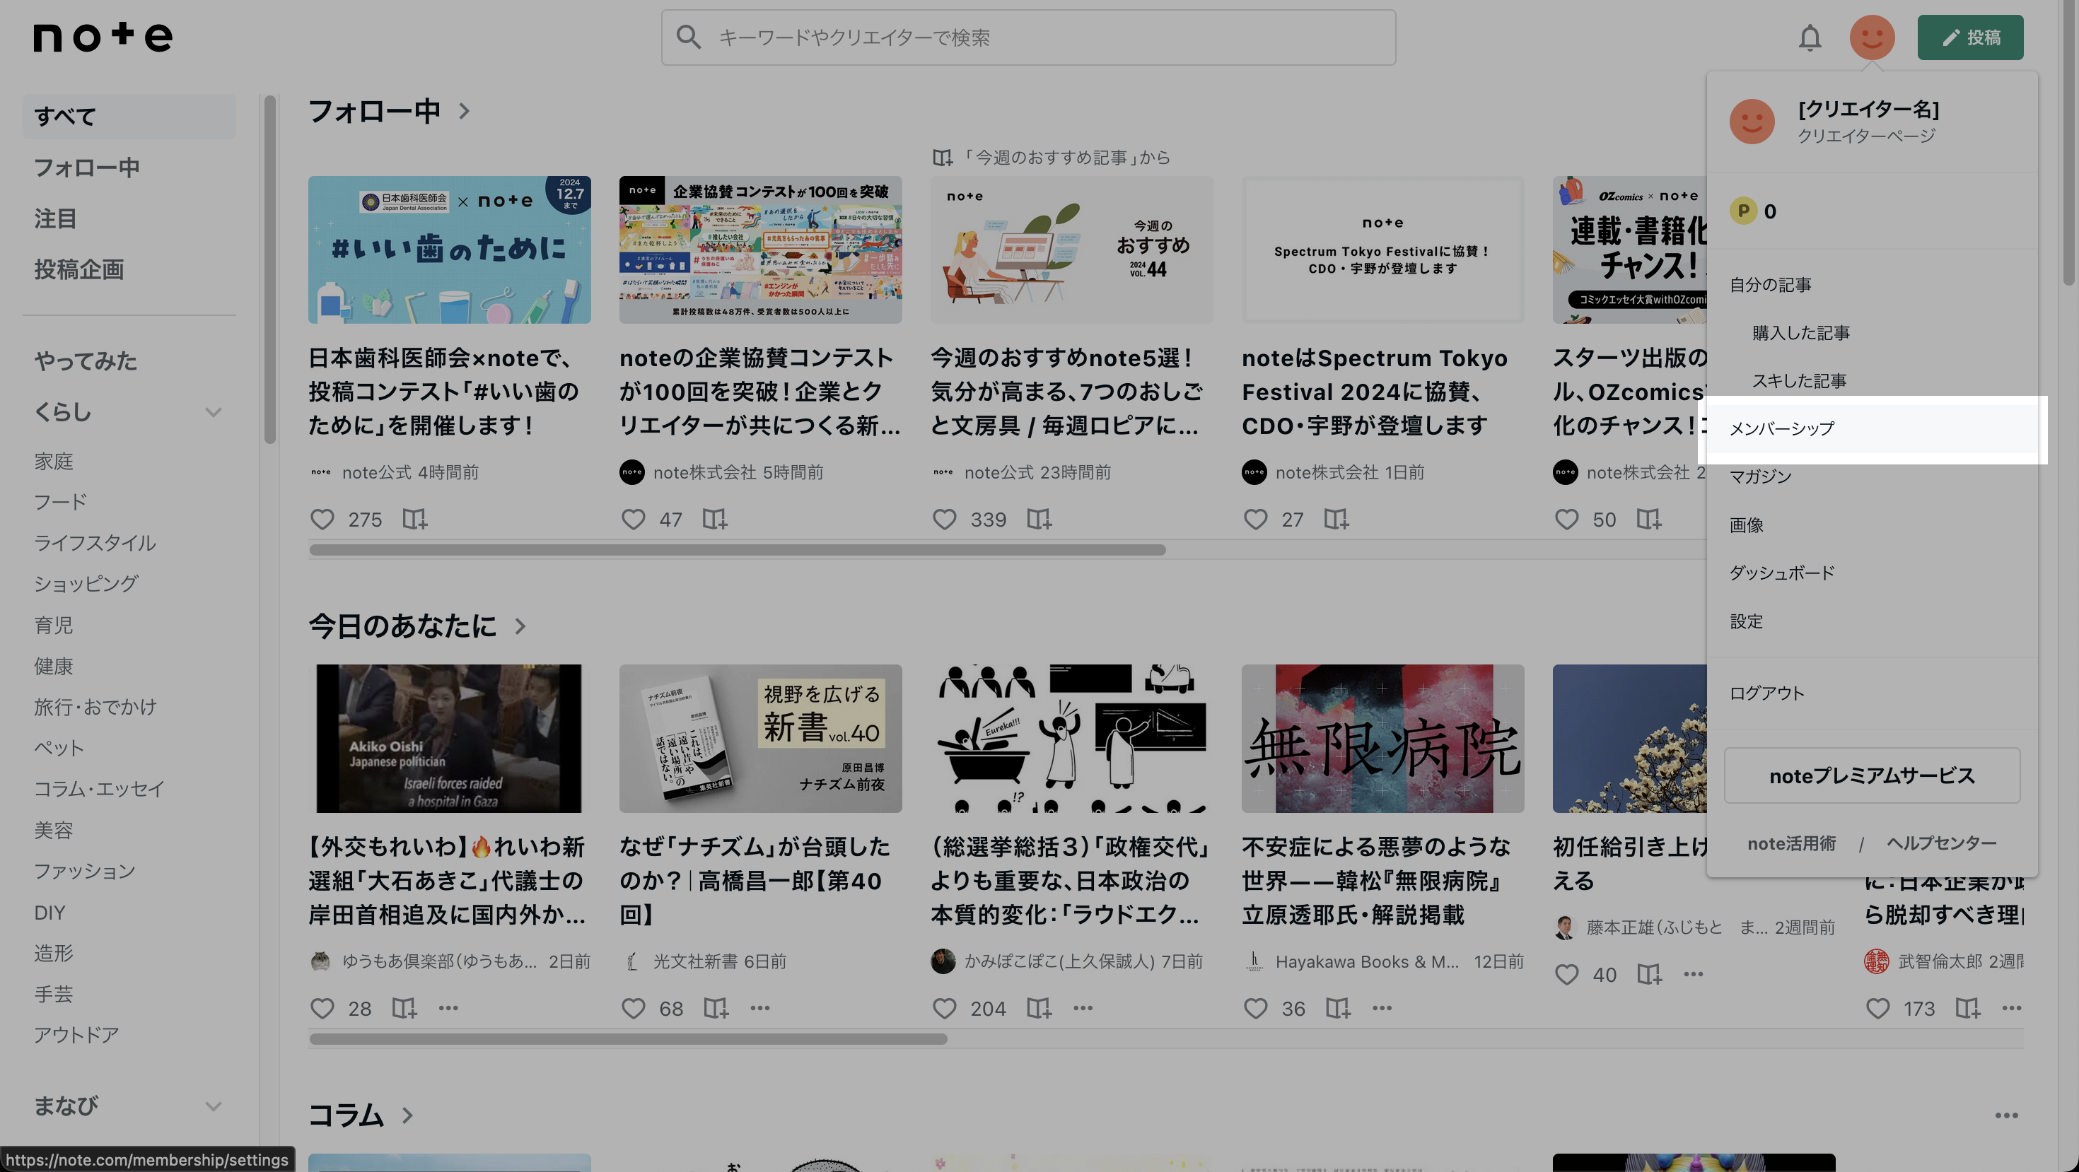Open the 今日のあなたに section arrow
Screen dimensions: 2079x1172
tap(520, 626)
